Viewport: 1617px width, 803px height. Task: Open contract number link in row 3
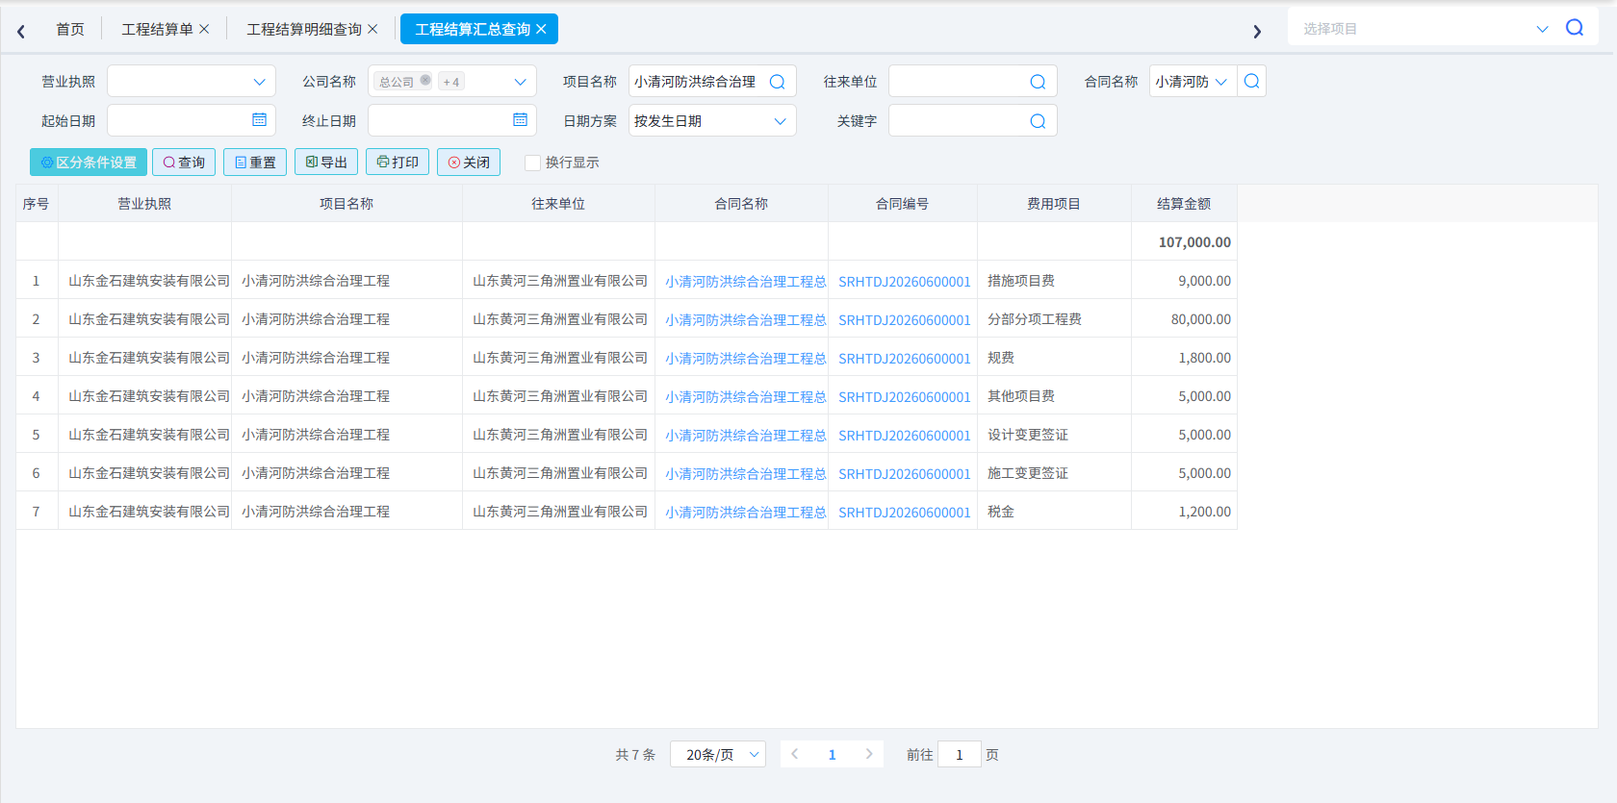[905, 359]
